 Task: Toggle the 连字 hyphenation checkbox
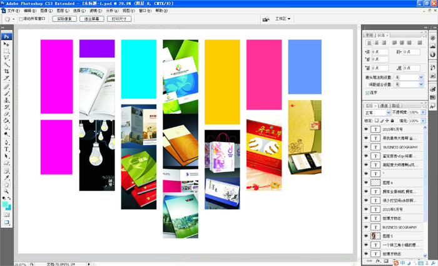coord(367,93)
